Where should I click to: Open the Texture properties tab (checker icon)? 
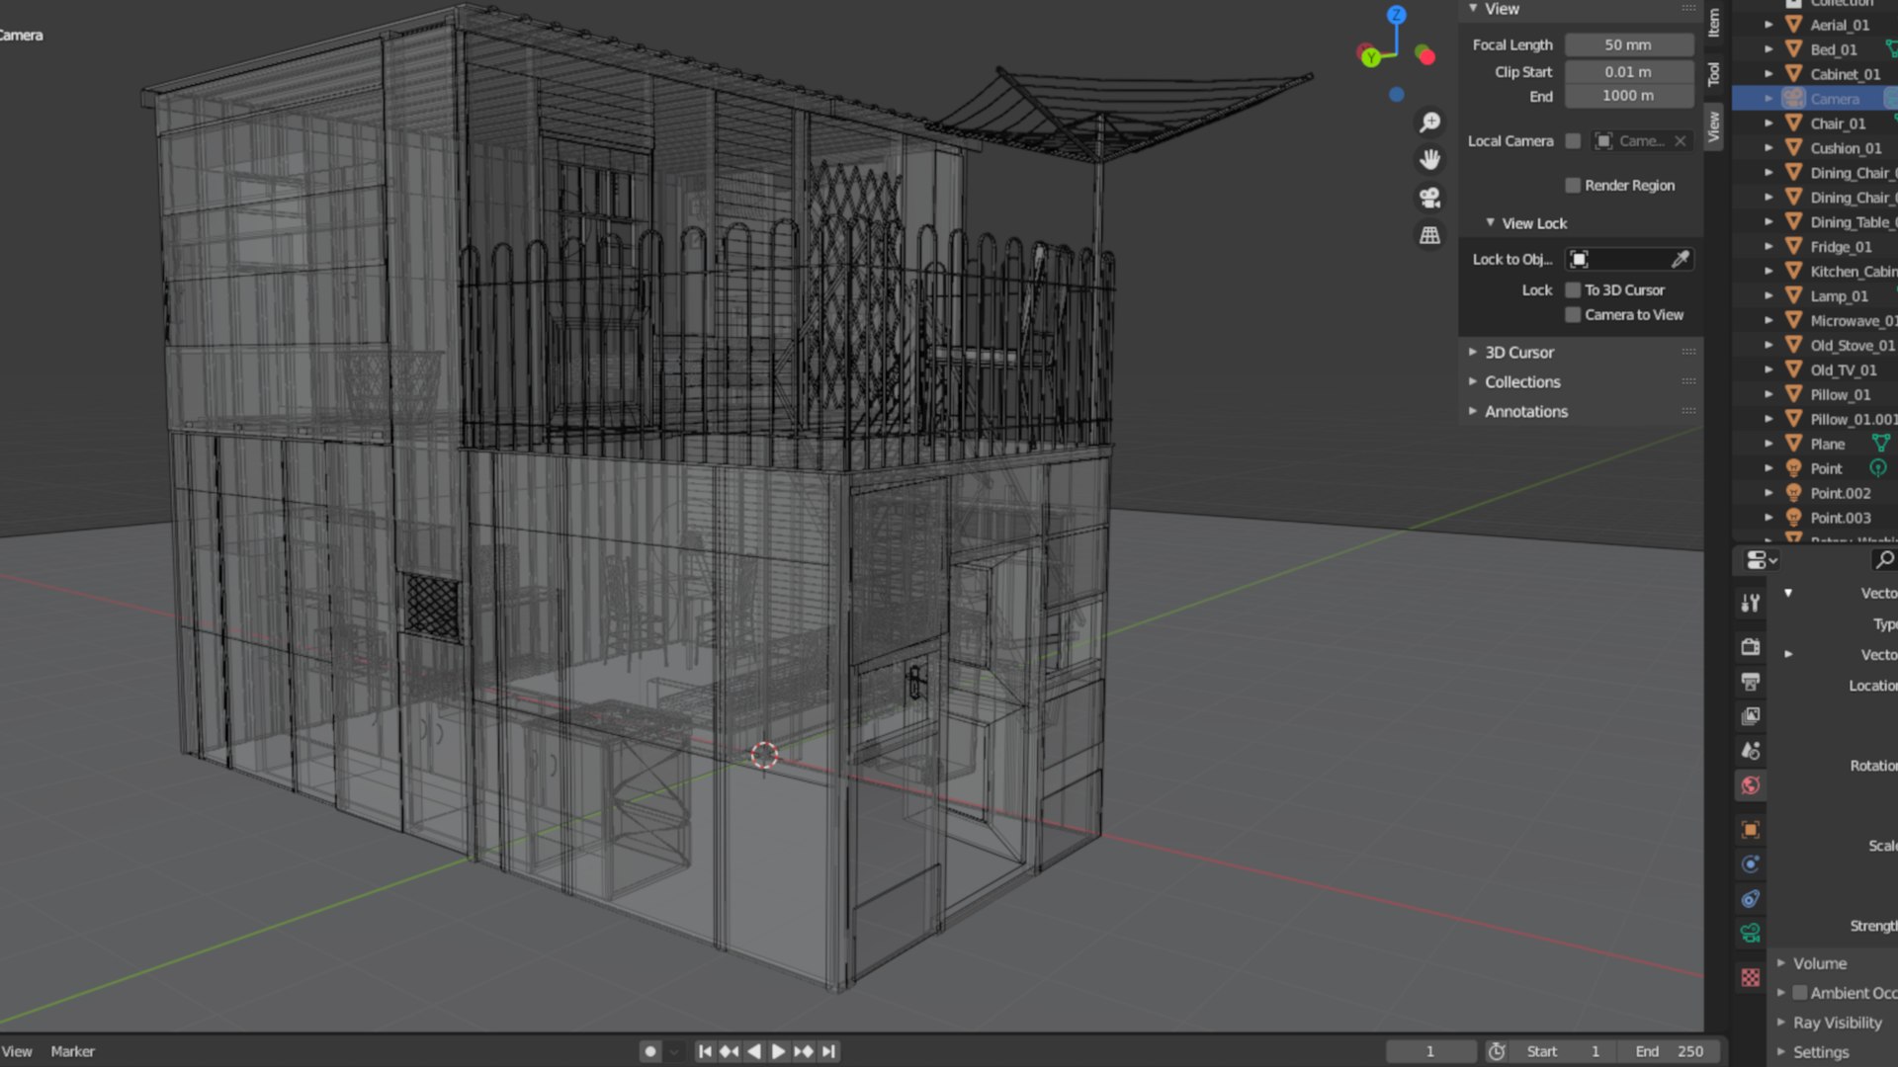[1750, 977]
